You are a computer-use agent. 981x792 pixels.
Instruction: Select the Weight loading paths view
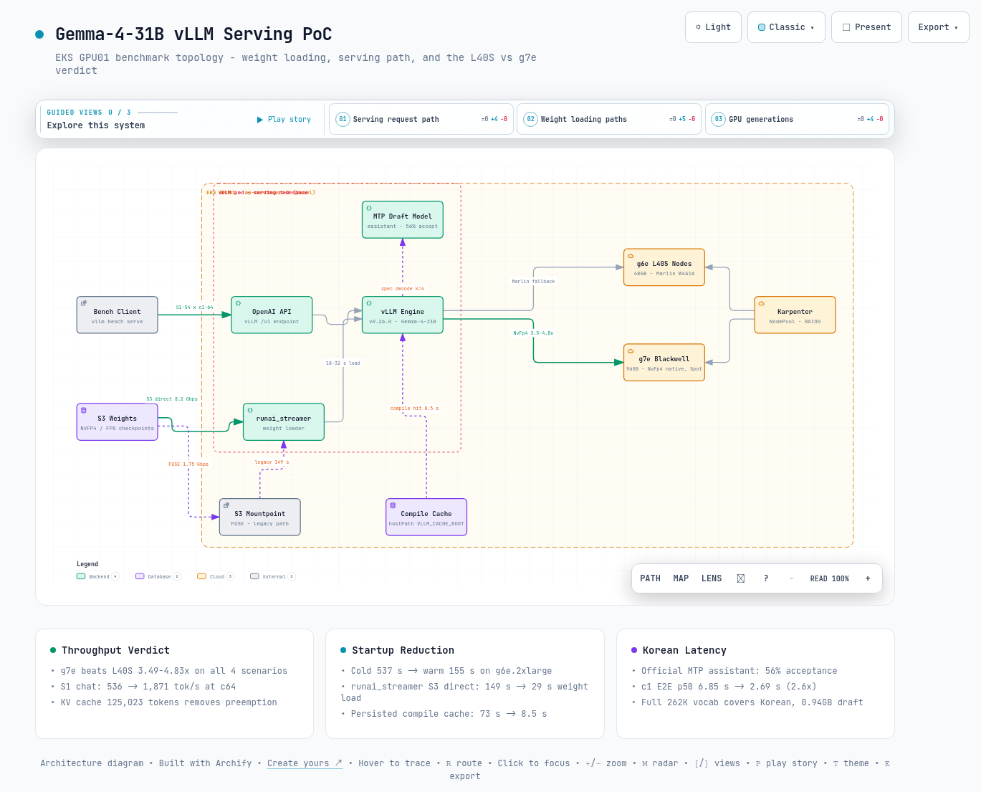click(609, 119)
